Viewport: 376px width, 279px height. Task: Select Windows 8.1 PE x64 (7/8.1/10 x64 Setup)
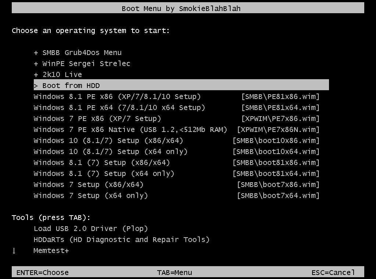119,108
